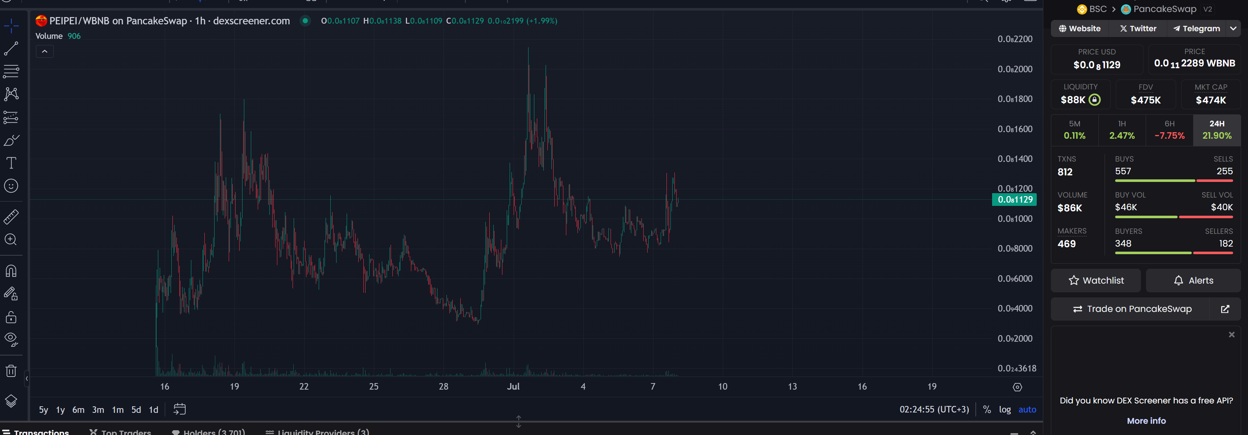Image resolution: width=1248 pixels, height=435 pixels.
Task: Toggle percent scale on price axis
Action: pyautogui.click(x=987, y=409)
